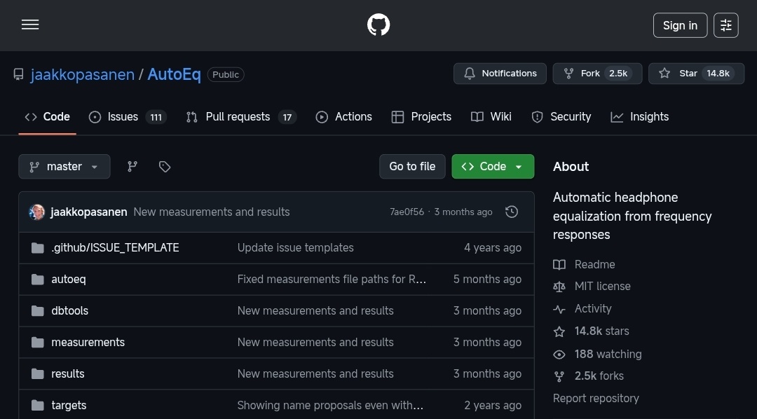View branches via the branch icon
757x419 pixels.
[x=132, y=167]
